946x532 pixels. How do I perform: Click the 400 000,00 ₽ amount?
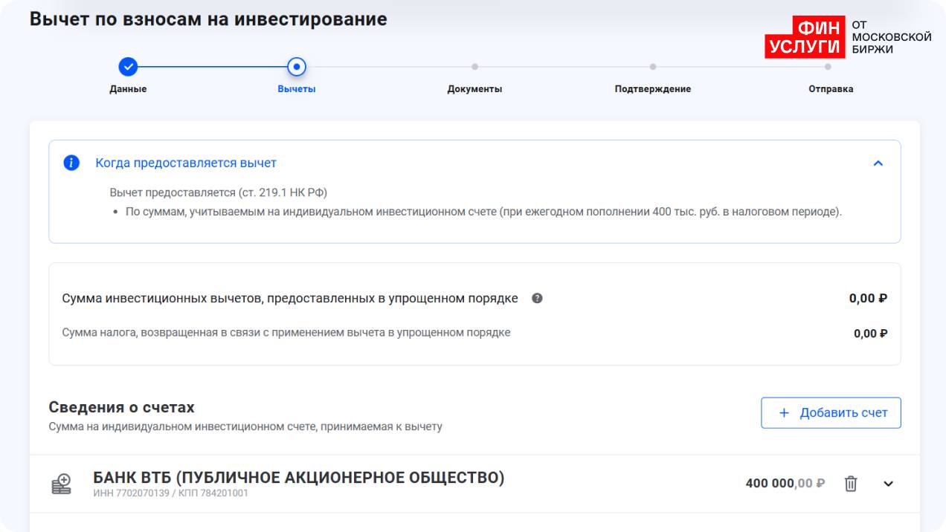tap(785, 484)
